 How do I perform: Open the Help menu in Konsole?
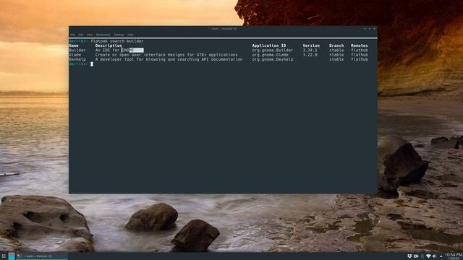[130, 35]
